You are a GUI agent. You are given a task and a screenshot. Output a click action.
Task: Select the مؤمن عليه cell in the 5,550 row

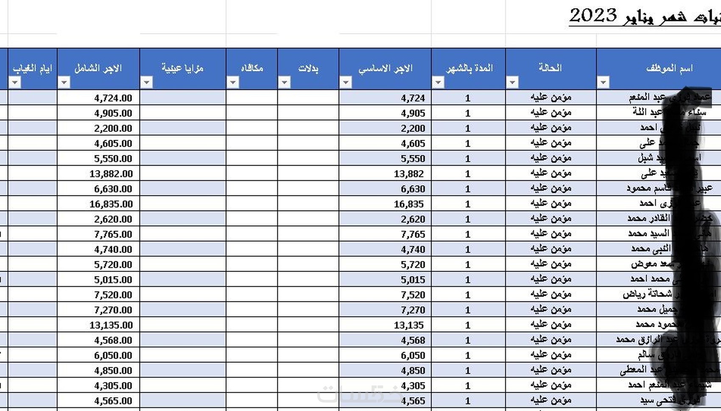[x=551, y=158]
